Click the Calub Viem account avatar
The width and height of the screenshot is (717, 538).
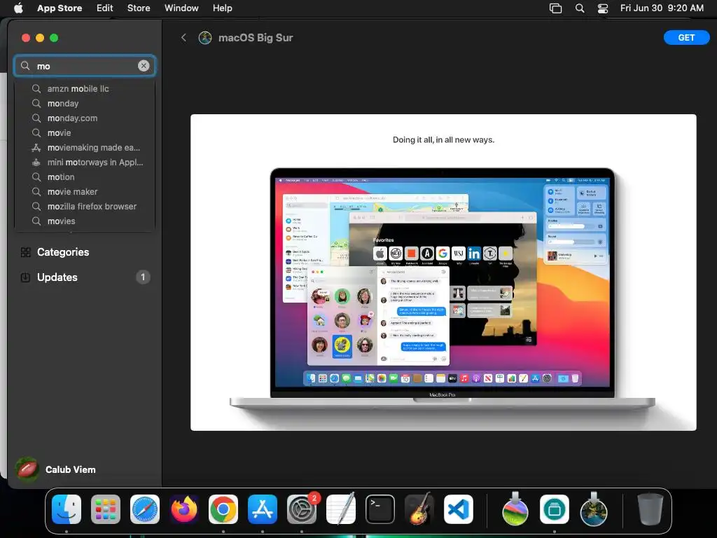(27, 469)
